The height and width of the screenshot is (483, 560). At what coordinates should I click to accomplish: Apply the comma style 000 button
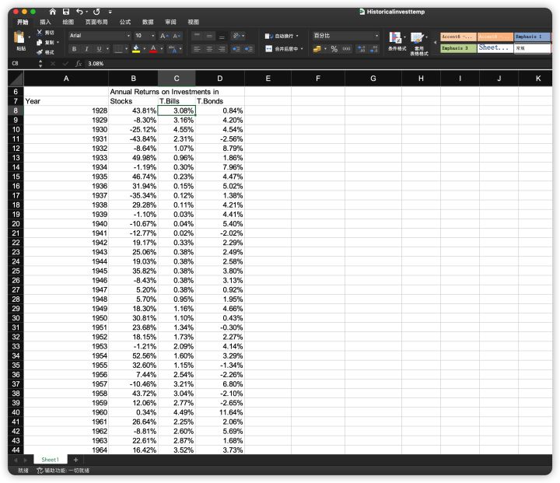click(x=346, y=49)
